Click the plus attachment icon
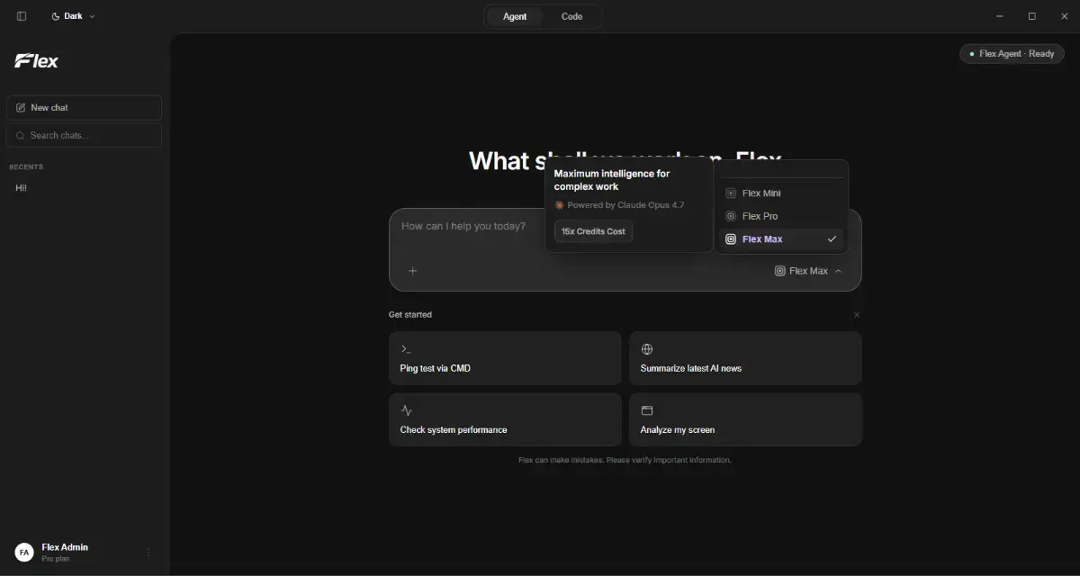The height and width of the screenshot is (576, 1080). pos(412,271)
